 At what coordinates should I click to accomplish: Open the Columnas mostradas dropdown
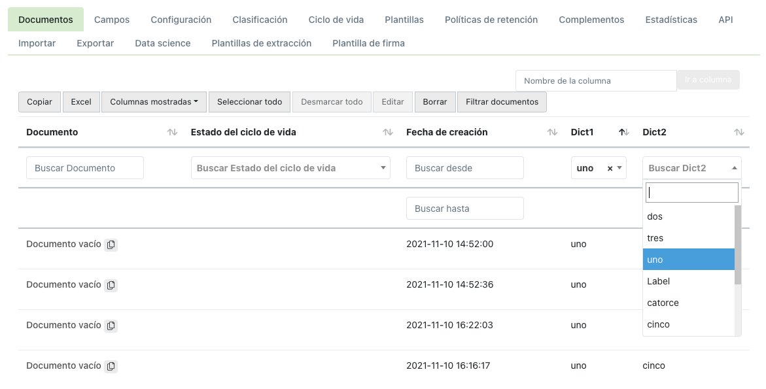pyautogui.click(x=153, y=101)
